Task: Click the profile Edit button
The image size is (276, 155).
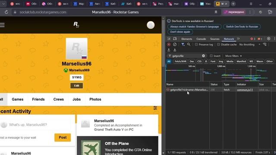Action: point(77,86)
